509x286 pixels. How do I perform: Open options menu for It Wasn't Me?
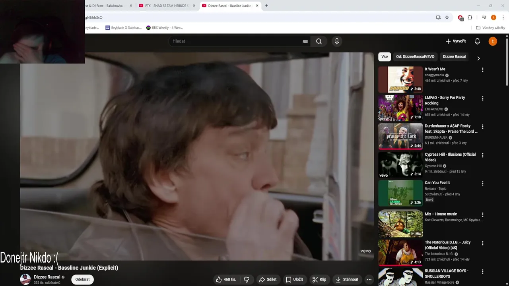[x=483, y=70]
